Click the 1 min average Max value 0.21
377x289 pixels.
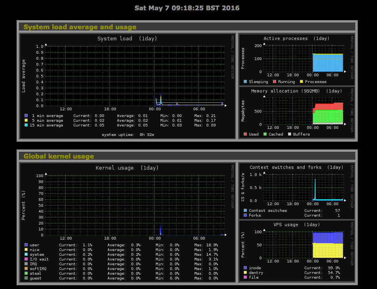[x=211, y=115]
